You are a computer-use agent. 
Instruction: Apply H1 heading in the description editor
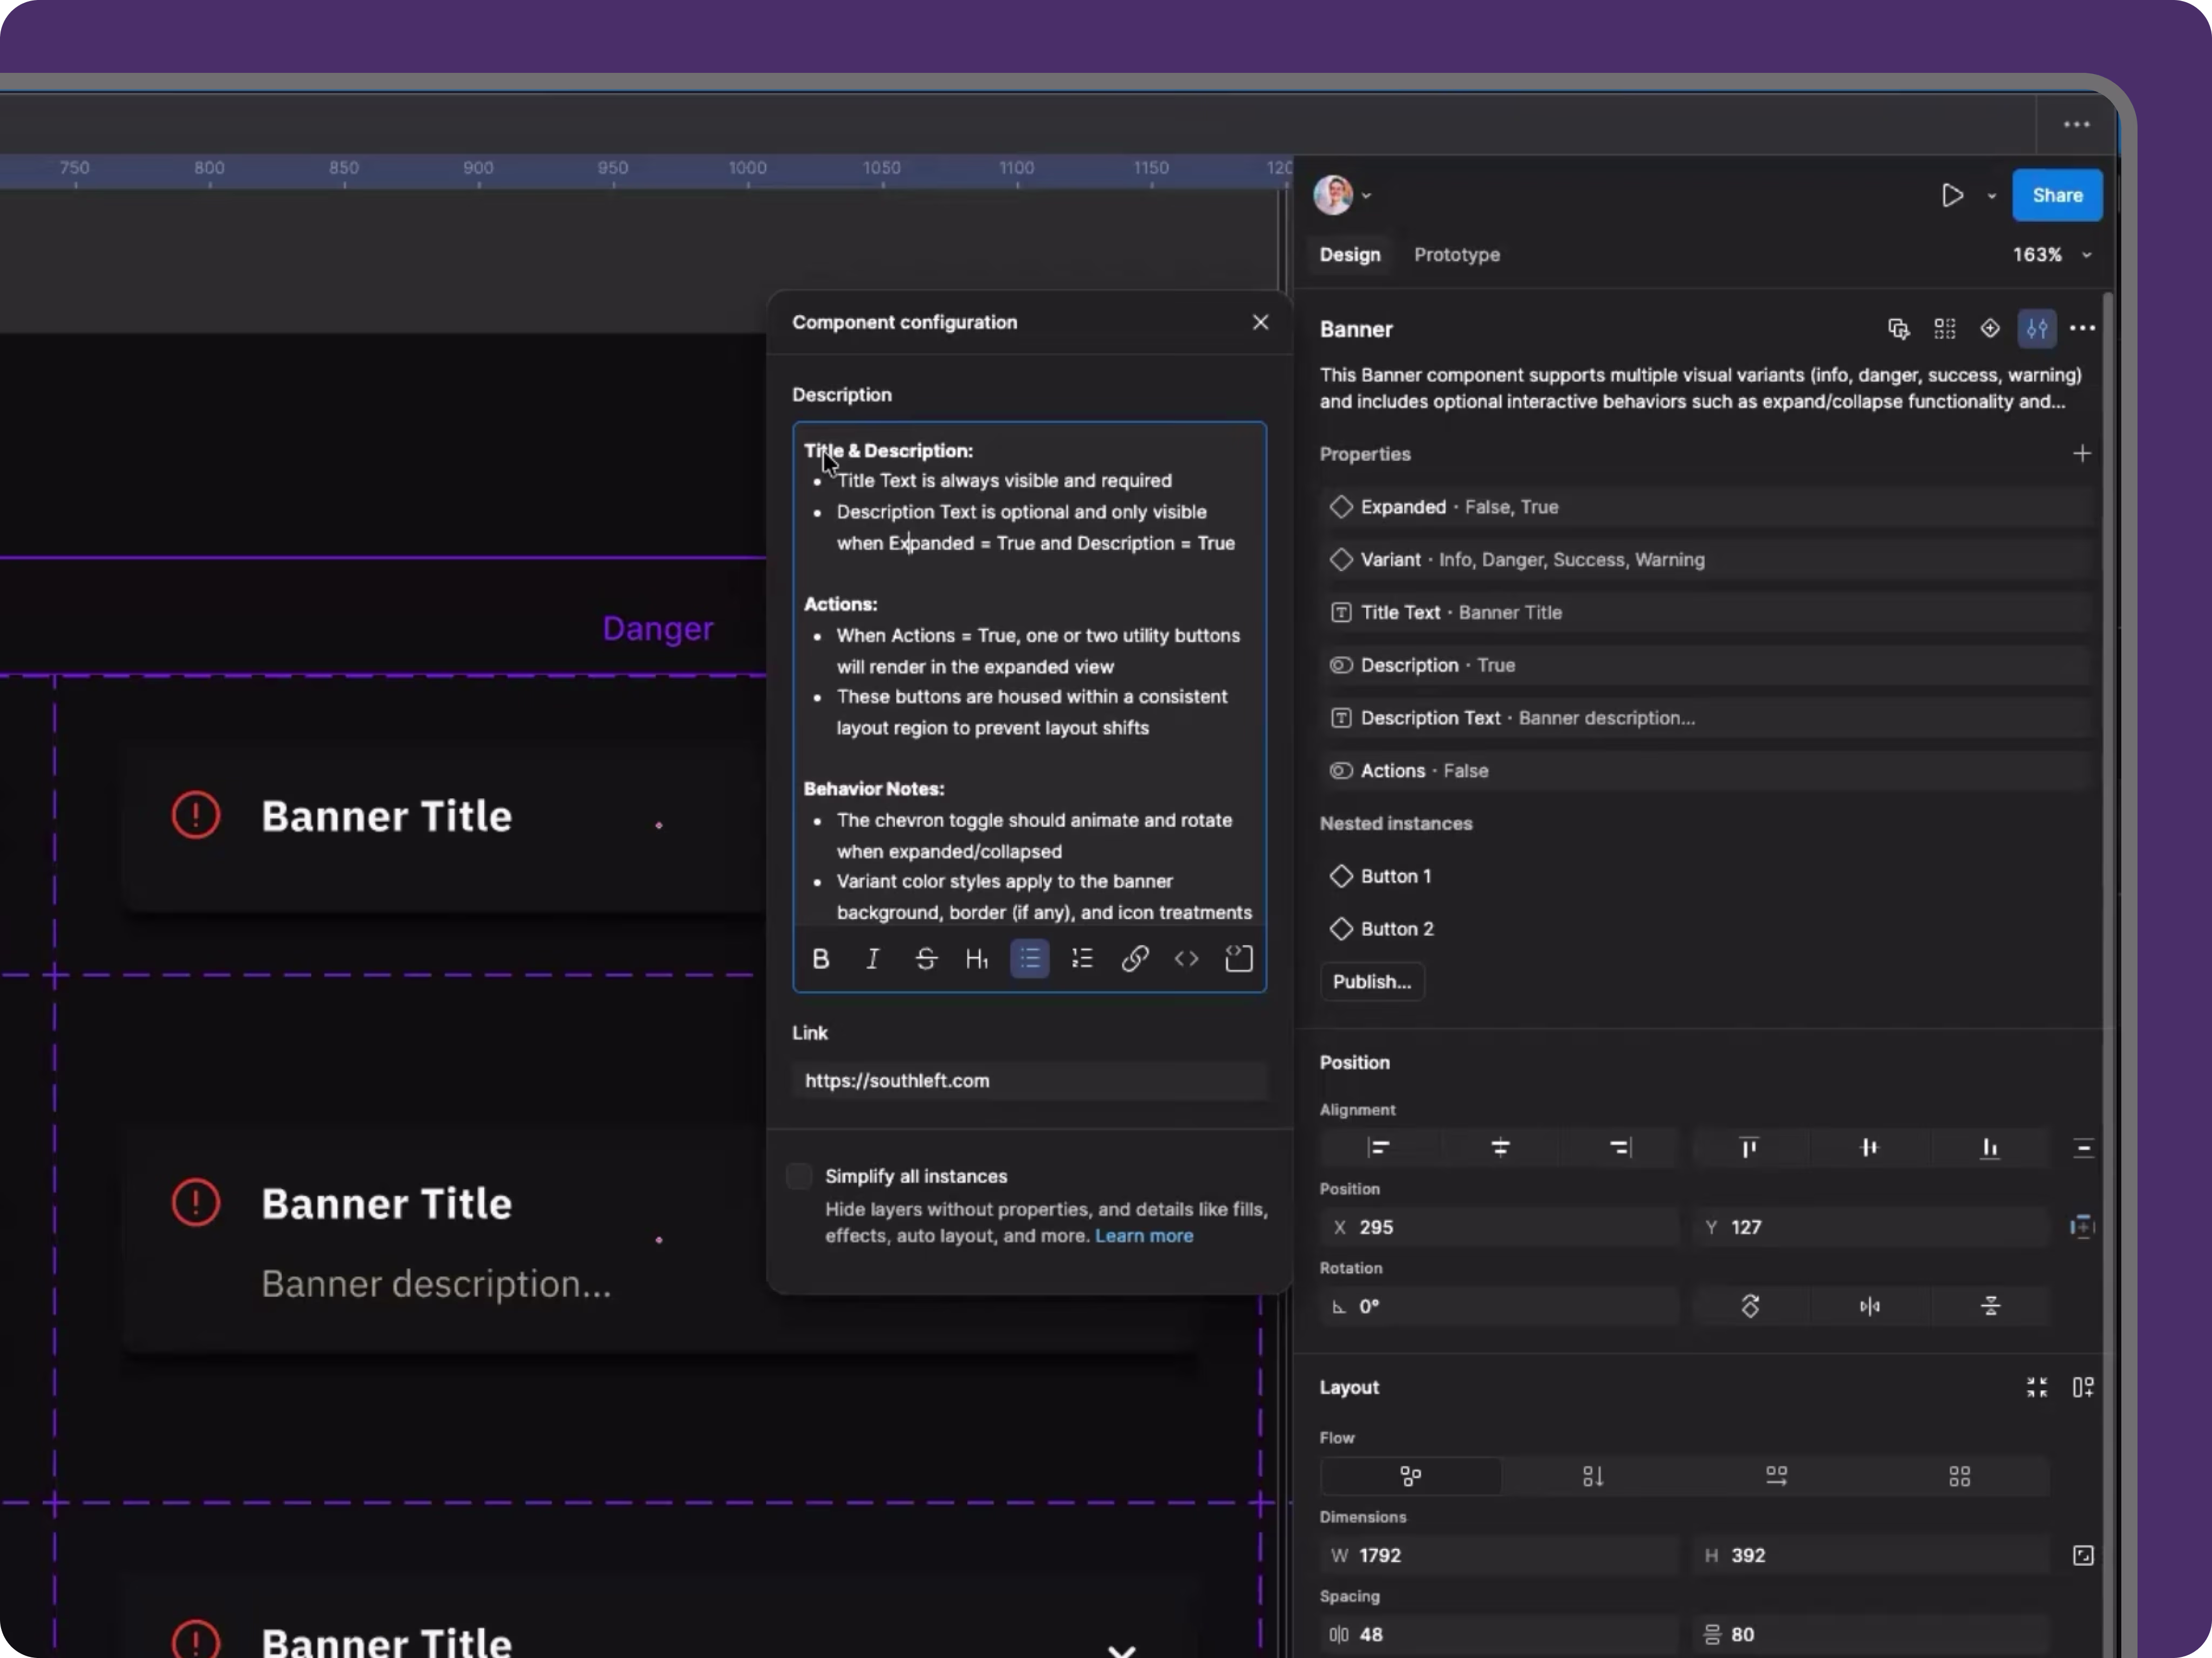[x=978, y=958]
